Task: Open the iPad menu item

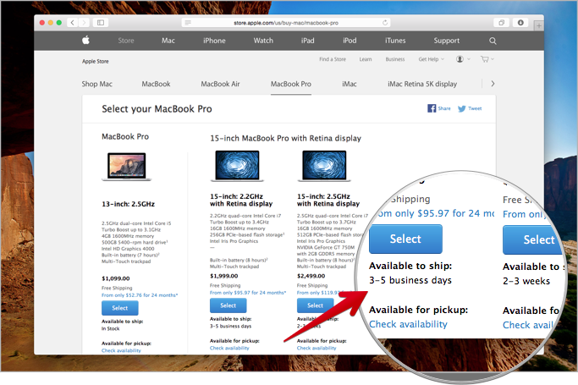Action: click(307, 41)
